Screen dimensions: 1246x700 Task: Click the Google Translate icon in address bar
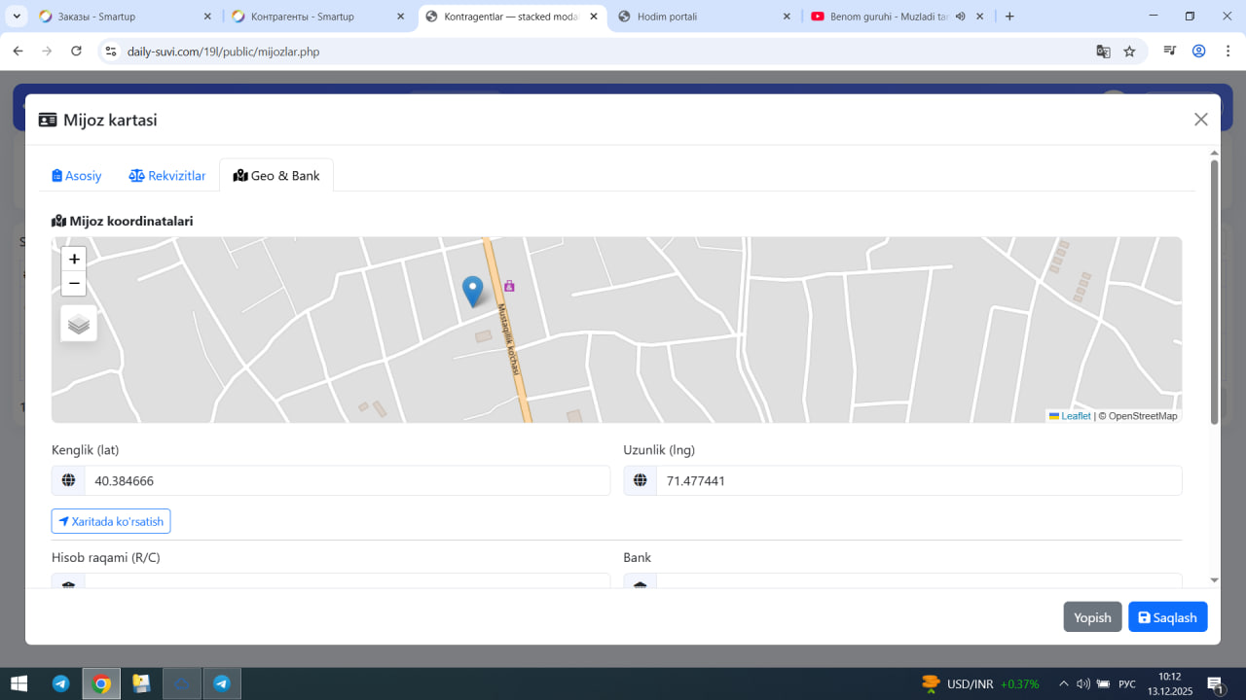(x=1103, y=52)
